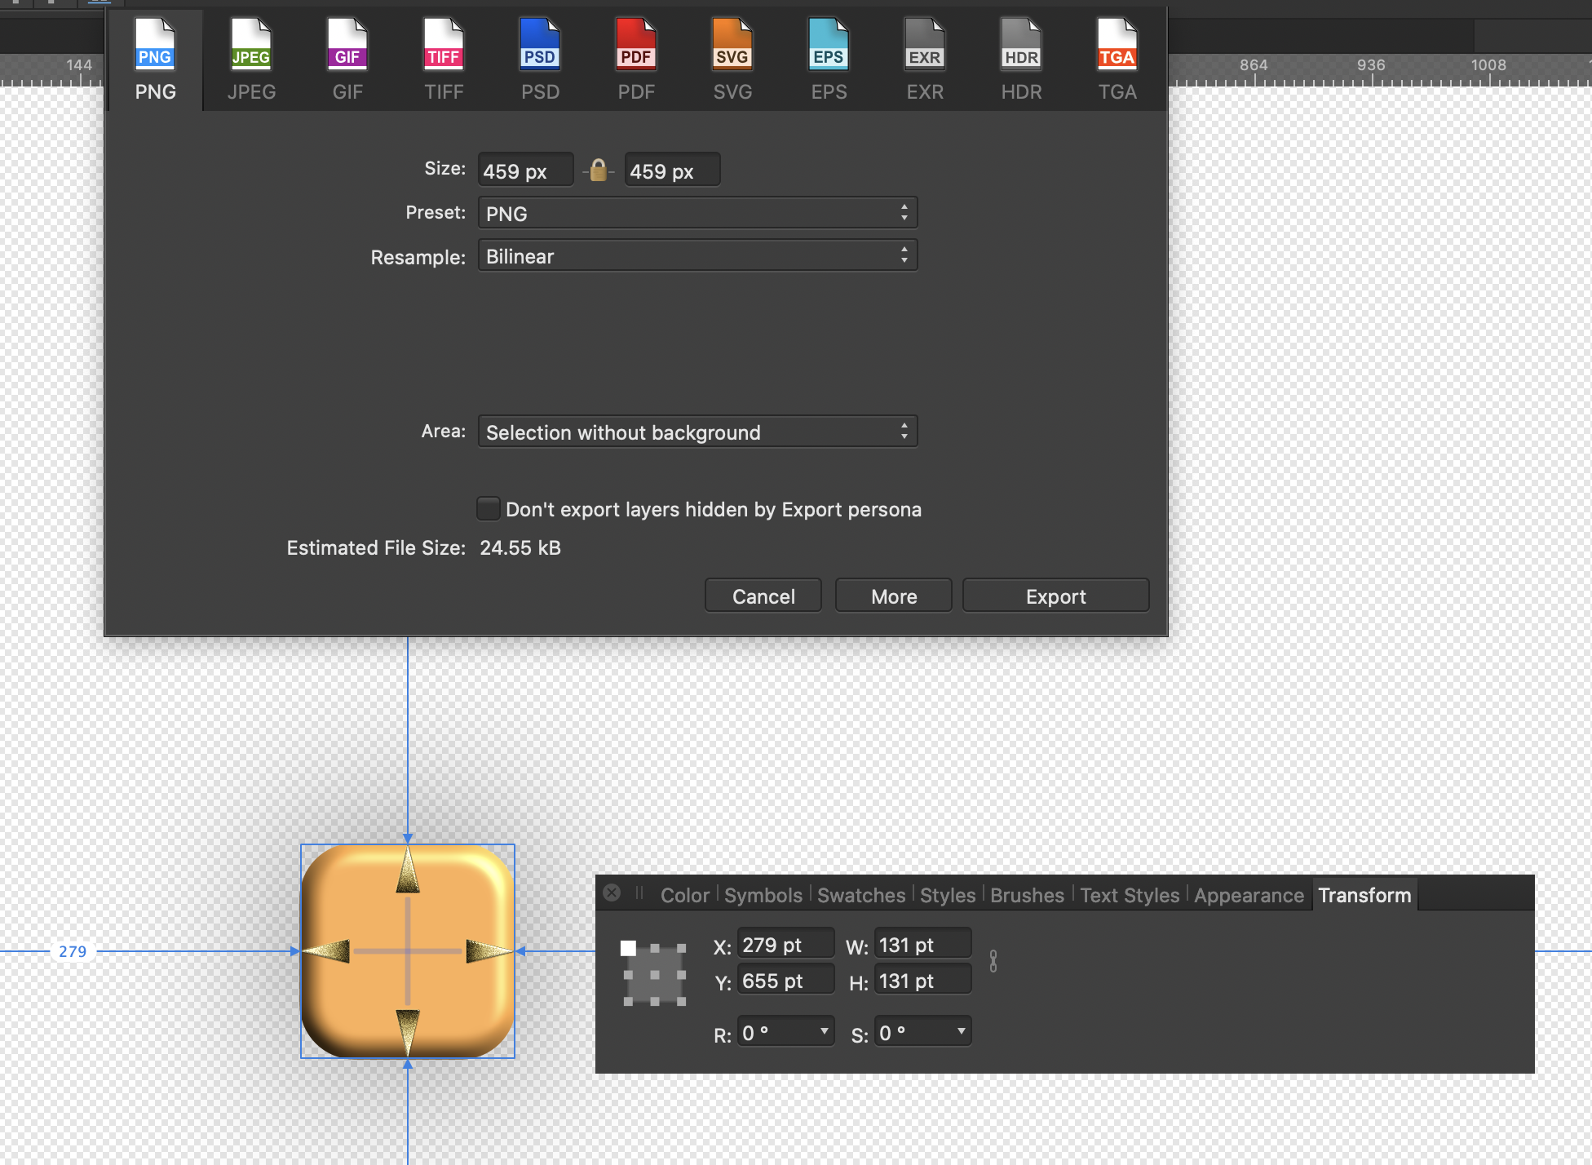Open the Area selection dropdown
Screen dimensions: 1592x1165
(x=697, y=432)
